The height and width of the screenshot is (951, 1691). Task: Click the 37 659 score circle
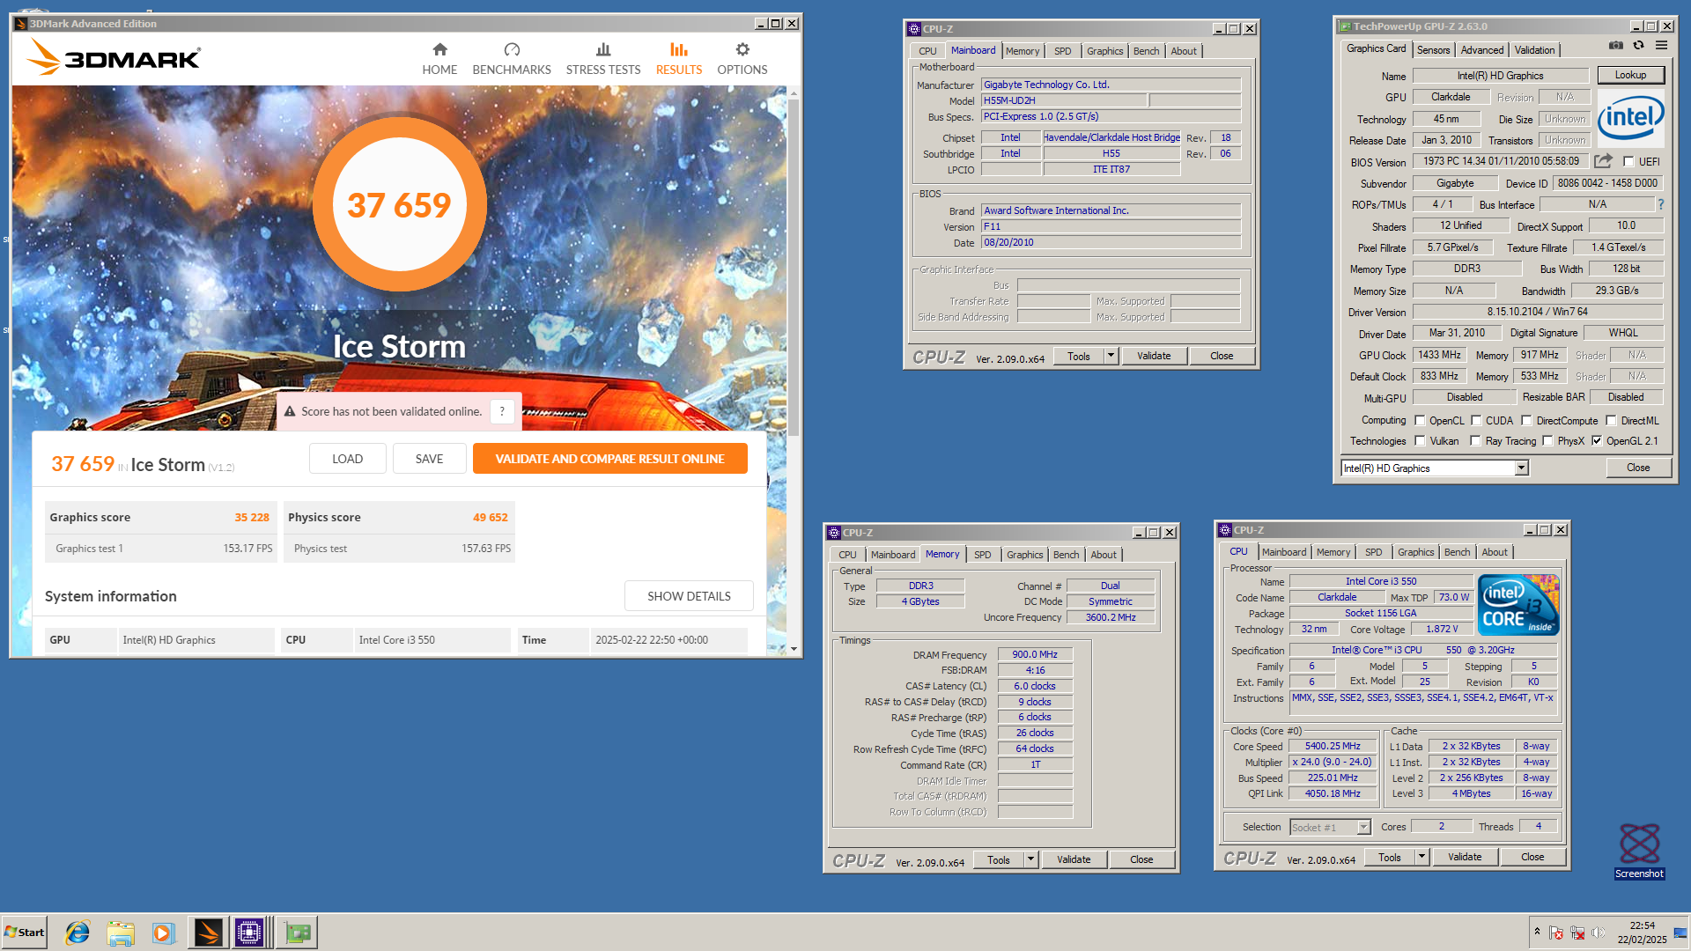pos(399,204)
